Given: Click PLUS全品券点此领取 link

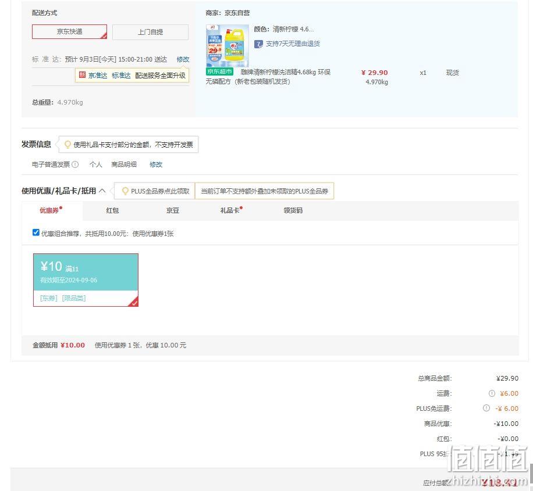Looking at the screenshot, I should [x=160, y=191].
